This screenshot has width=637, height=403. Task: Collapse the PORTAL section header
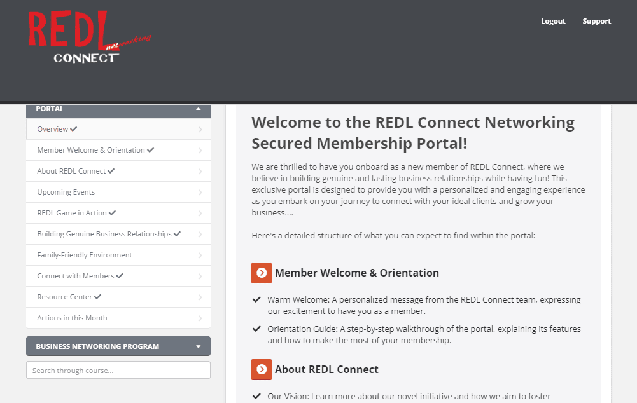point(199,109)
